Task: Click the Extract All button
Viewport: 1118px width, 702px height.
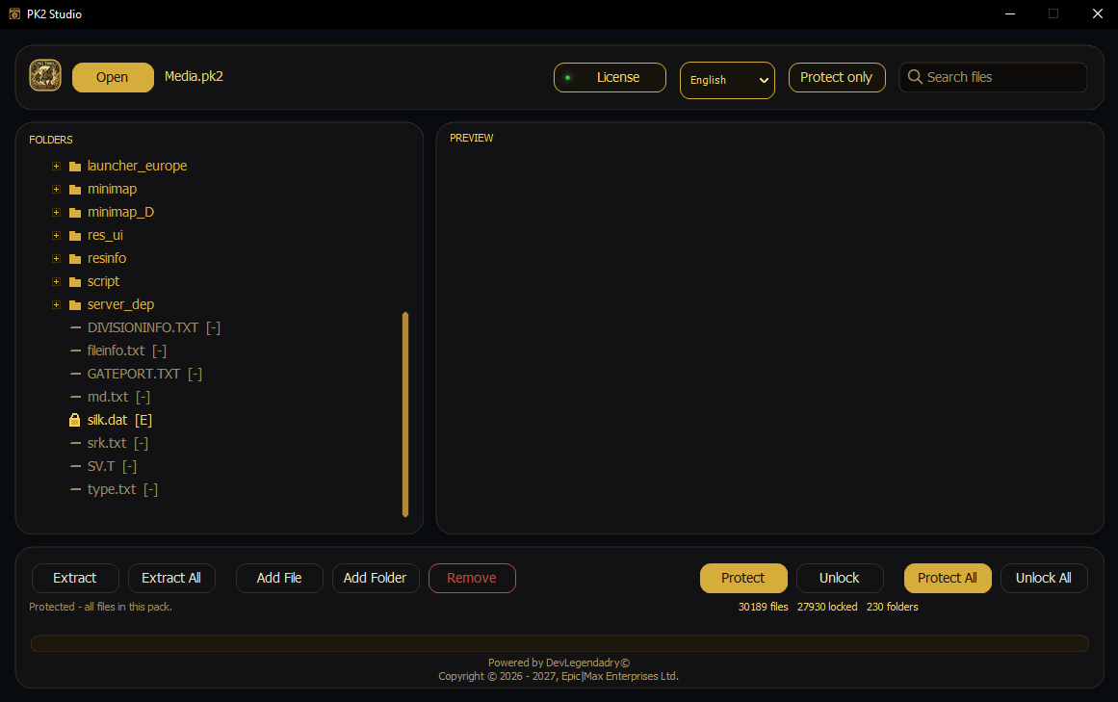Action: coord(171,578)
